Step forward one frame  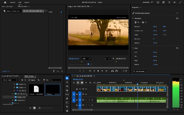[x=102, y=71]
